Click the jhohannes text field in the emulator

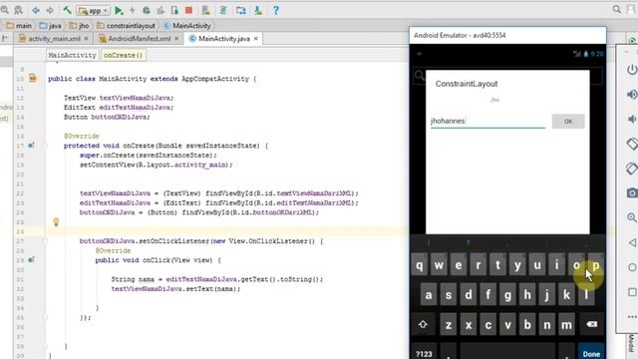tap(487, 121)
